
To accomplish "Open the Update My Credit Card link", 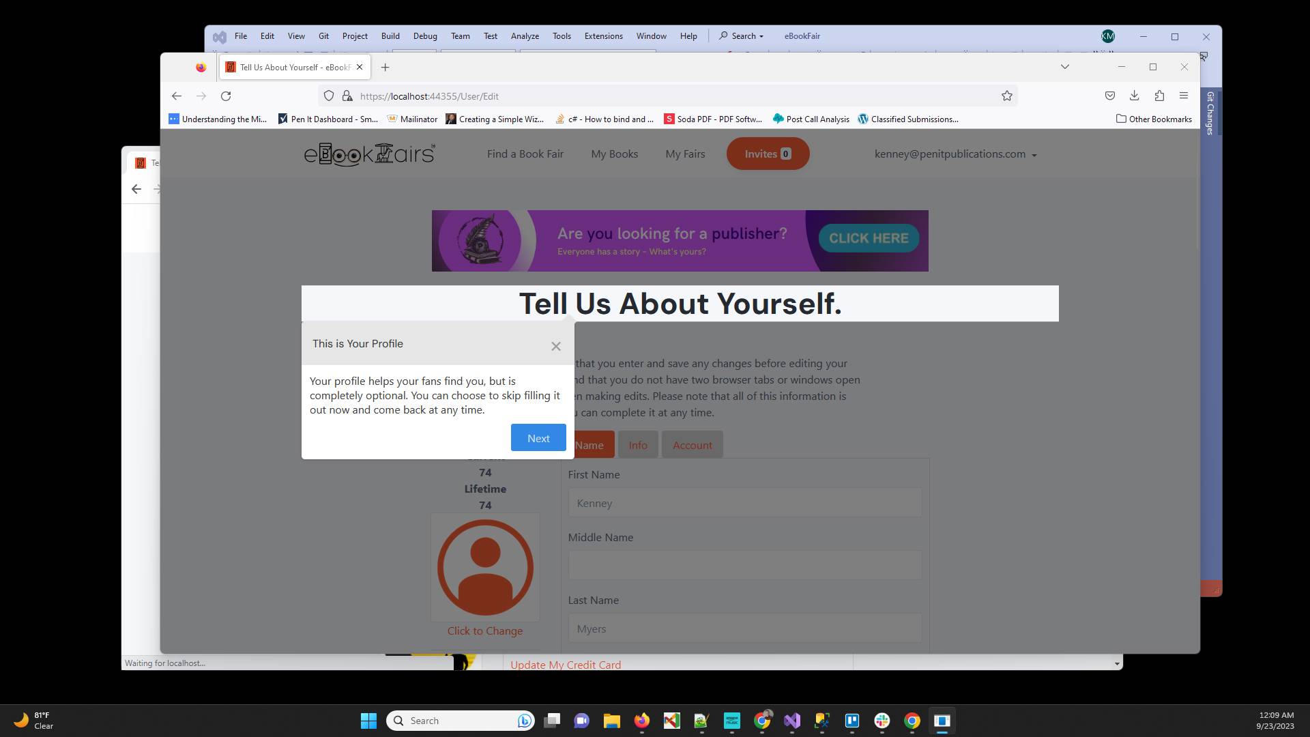I will 566,665.
